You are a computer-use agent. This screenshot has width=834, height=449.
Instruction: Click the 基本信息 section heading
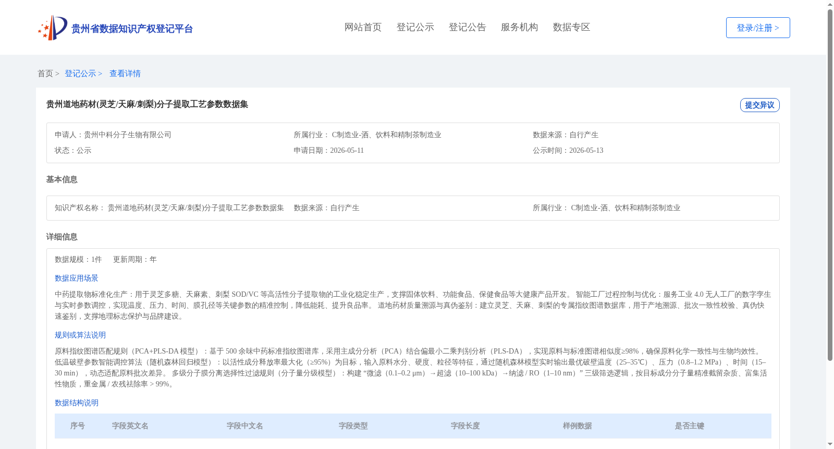point(62,179)
